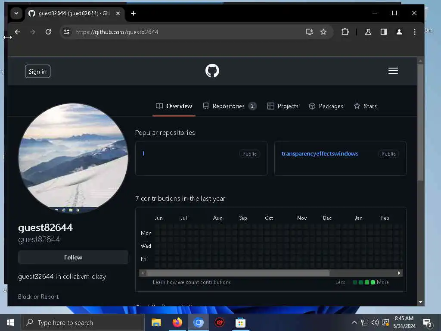The width and height of the screenshot is (441, 331).
Task: Click the browser icon on the taskbar
Action: pyautogui.click(x=198, y=322)
